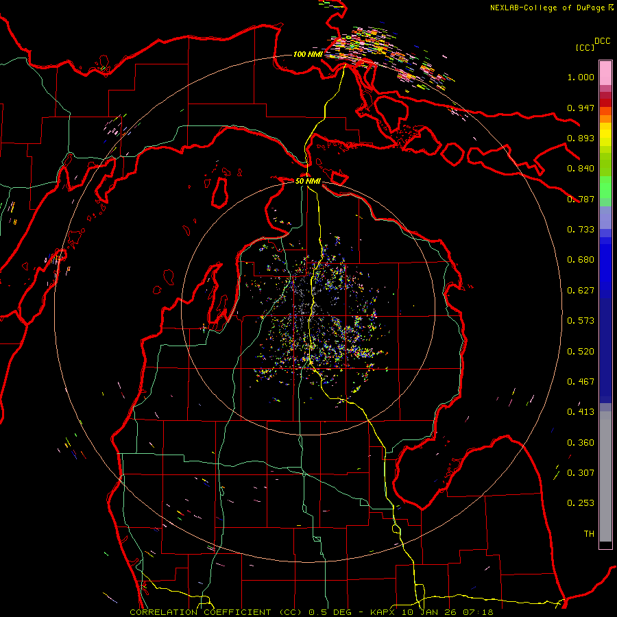The image size is (617, 617).
Task: Select the 0.307 legend value
Action: click(581, 473)
